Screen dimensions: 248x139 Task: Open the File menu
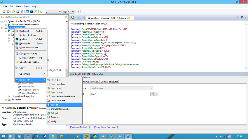pos(5,6)
